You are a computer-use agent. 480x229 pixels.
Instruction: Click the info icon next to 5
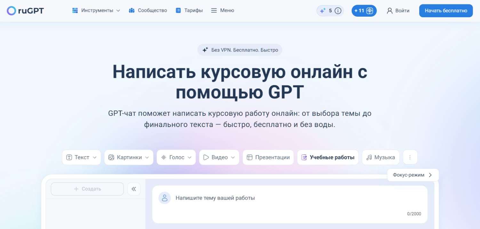pos(338,11)
